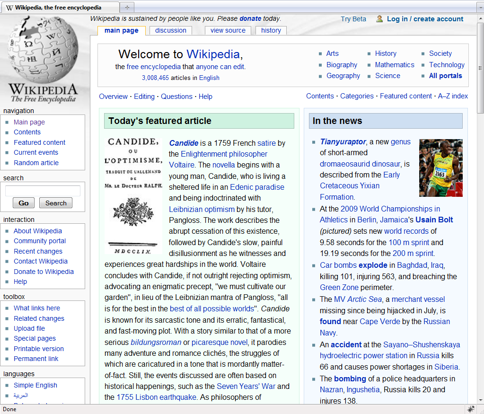This screenshot has height=414, width=484.
Task: Click the bug icon in status bar
Action: click(x=471, y=409)
